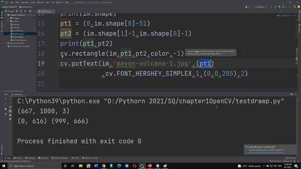Run the testdrawp configuration with green play button
Screen dimensions: 301x169
click(x=271, y=7)
